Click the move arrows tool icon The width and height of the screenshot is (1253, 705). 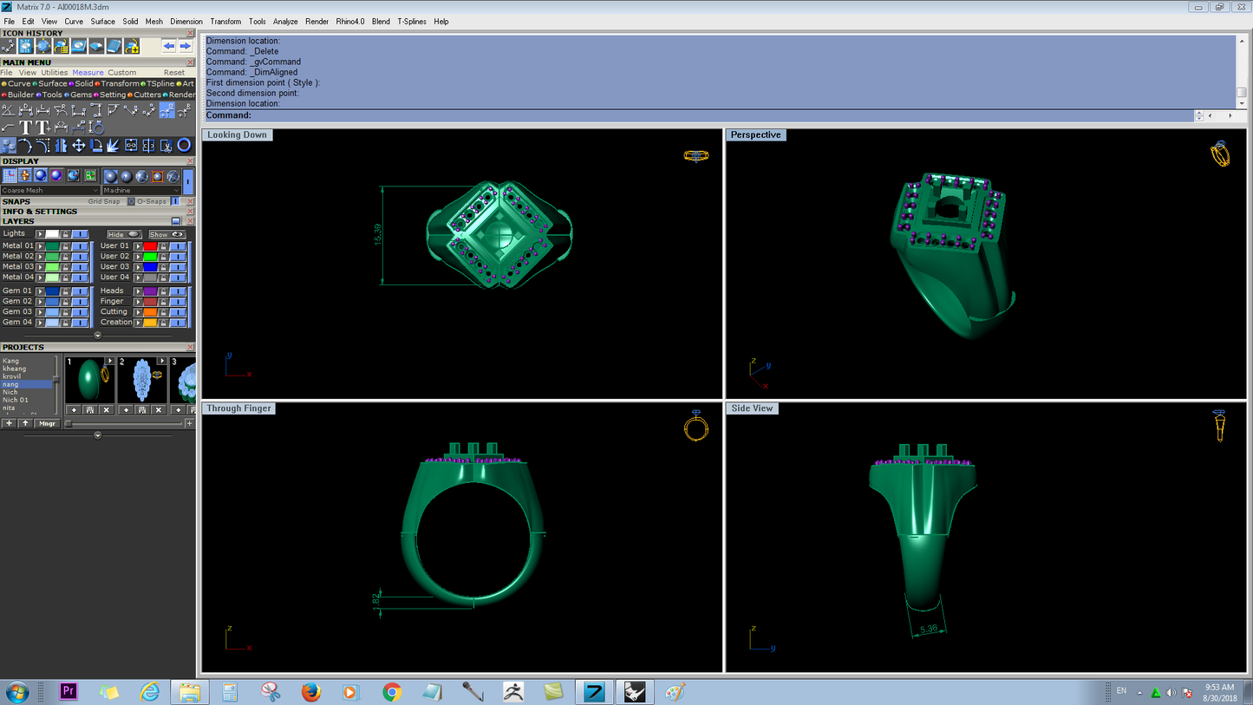tap(78, 146)
